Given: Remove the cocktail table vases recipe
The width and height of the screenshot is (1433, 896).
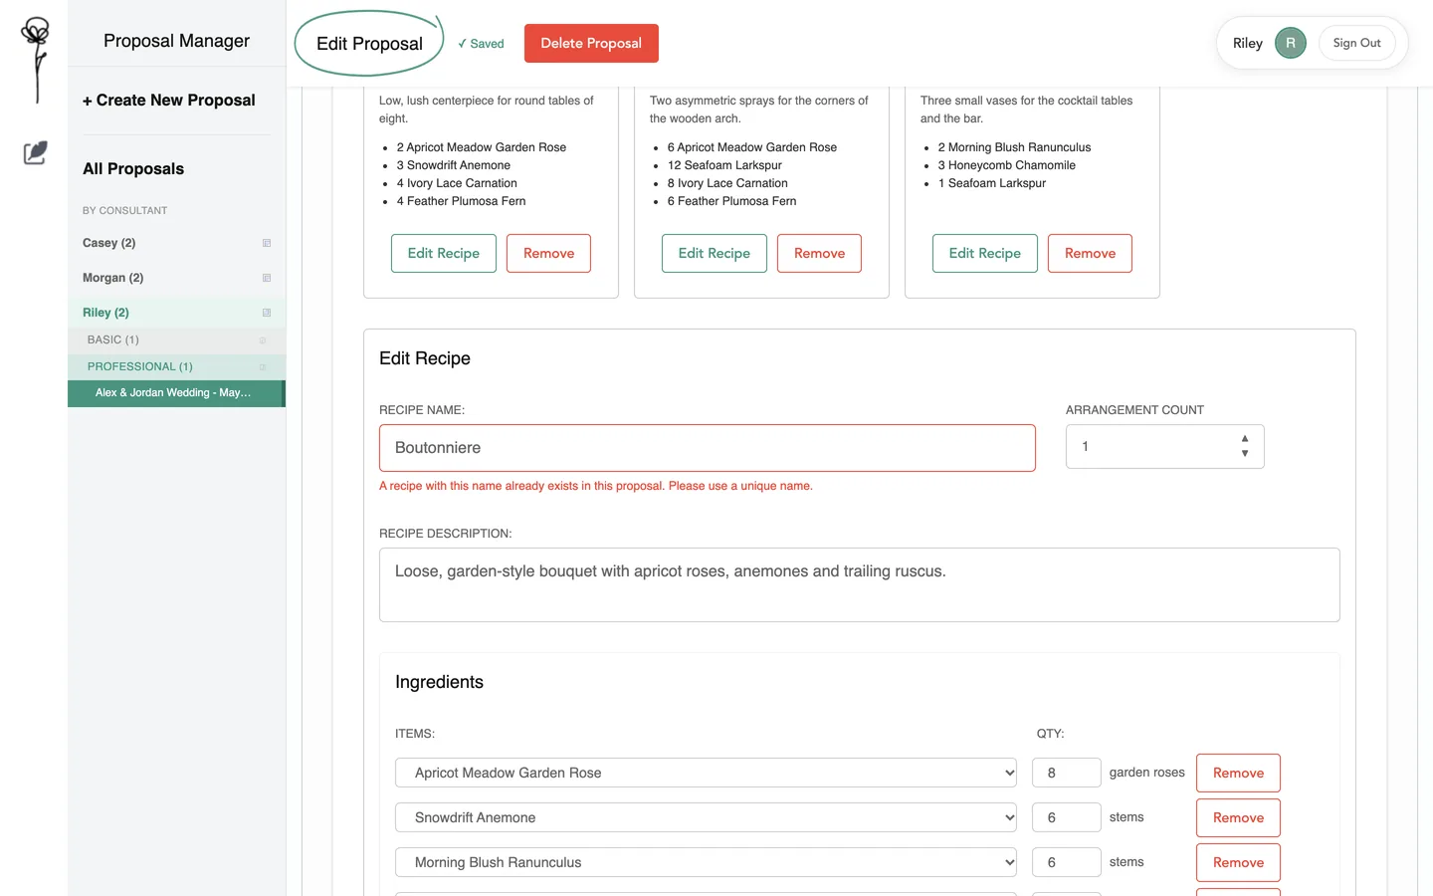Looking at the screenshot, I should click(x=1090, y=253).
